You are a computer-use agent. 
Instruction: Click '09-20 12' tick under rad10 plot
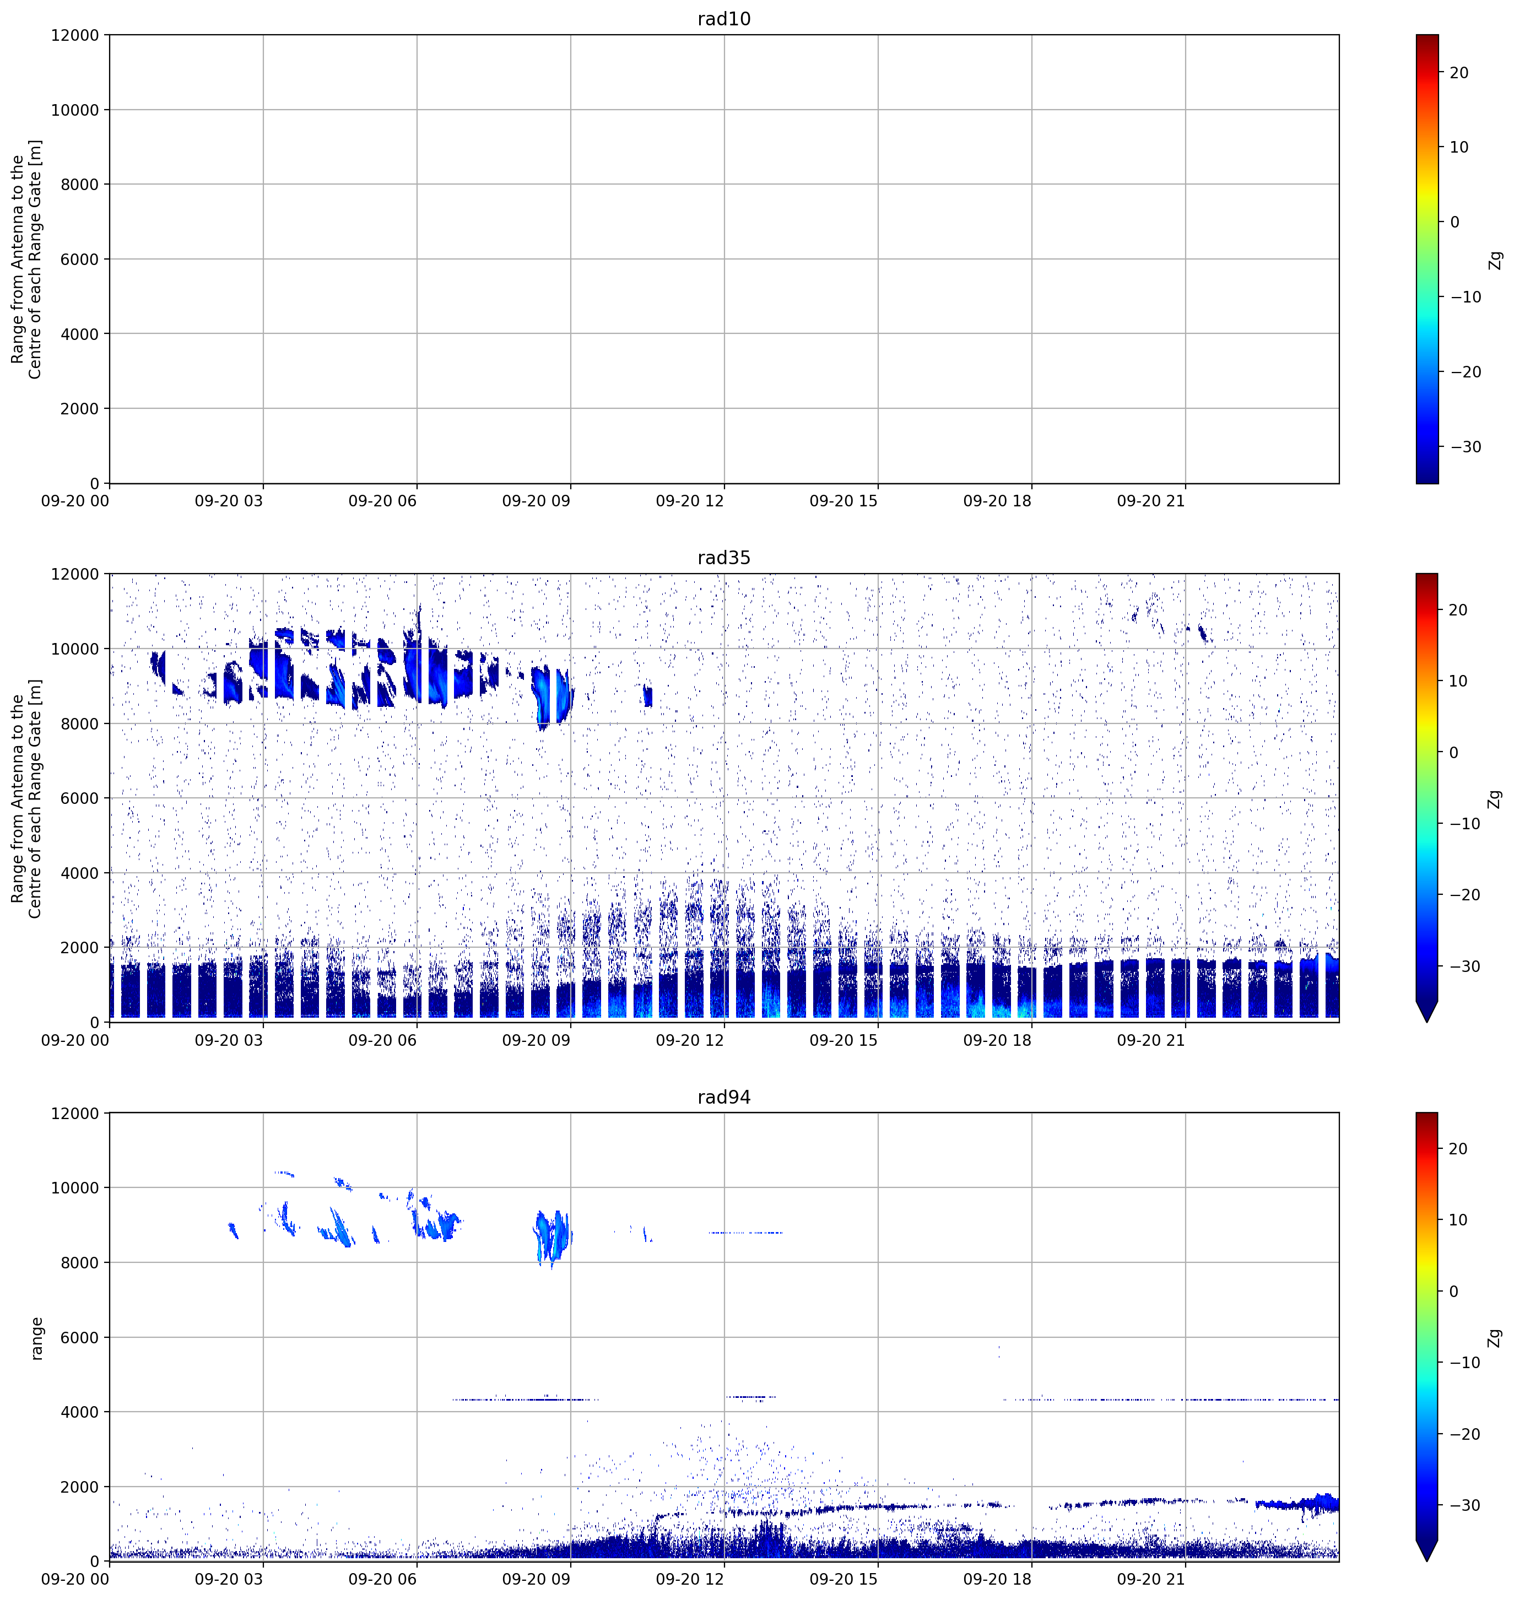690,500
